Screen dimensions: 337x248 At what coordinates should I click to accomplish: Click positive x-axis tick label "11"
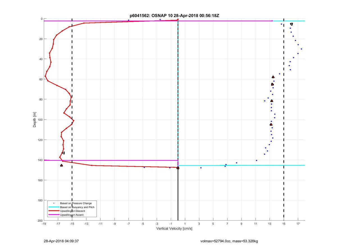click(256, 224)
